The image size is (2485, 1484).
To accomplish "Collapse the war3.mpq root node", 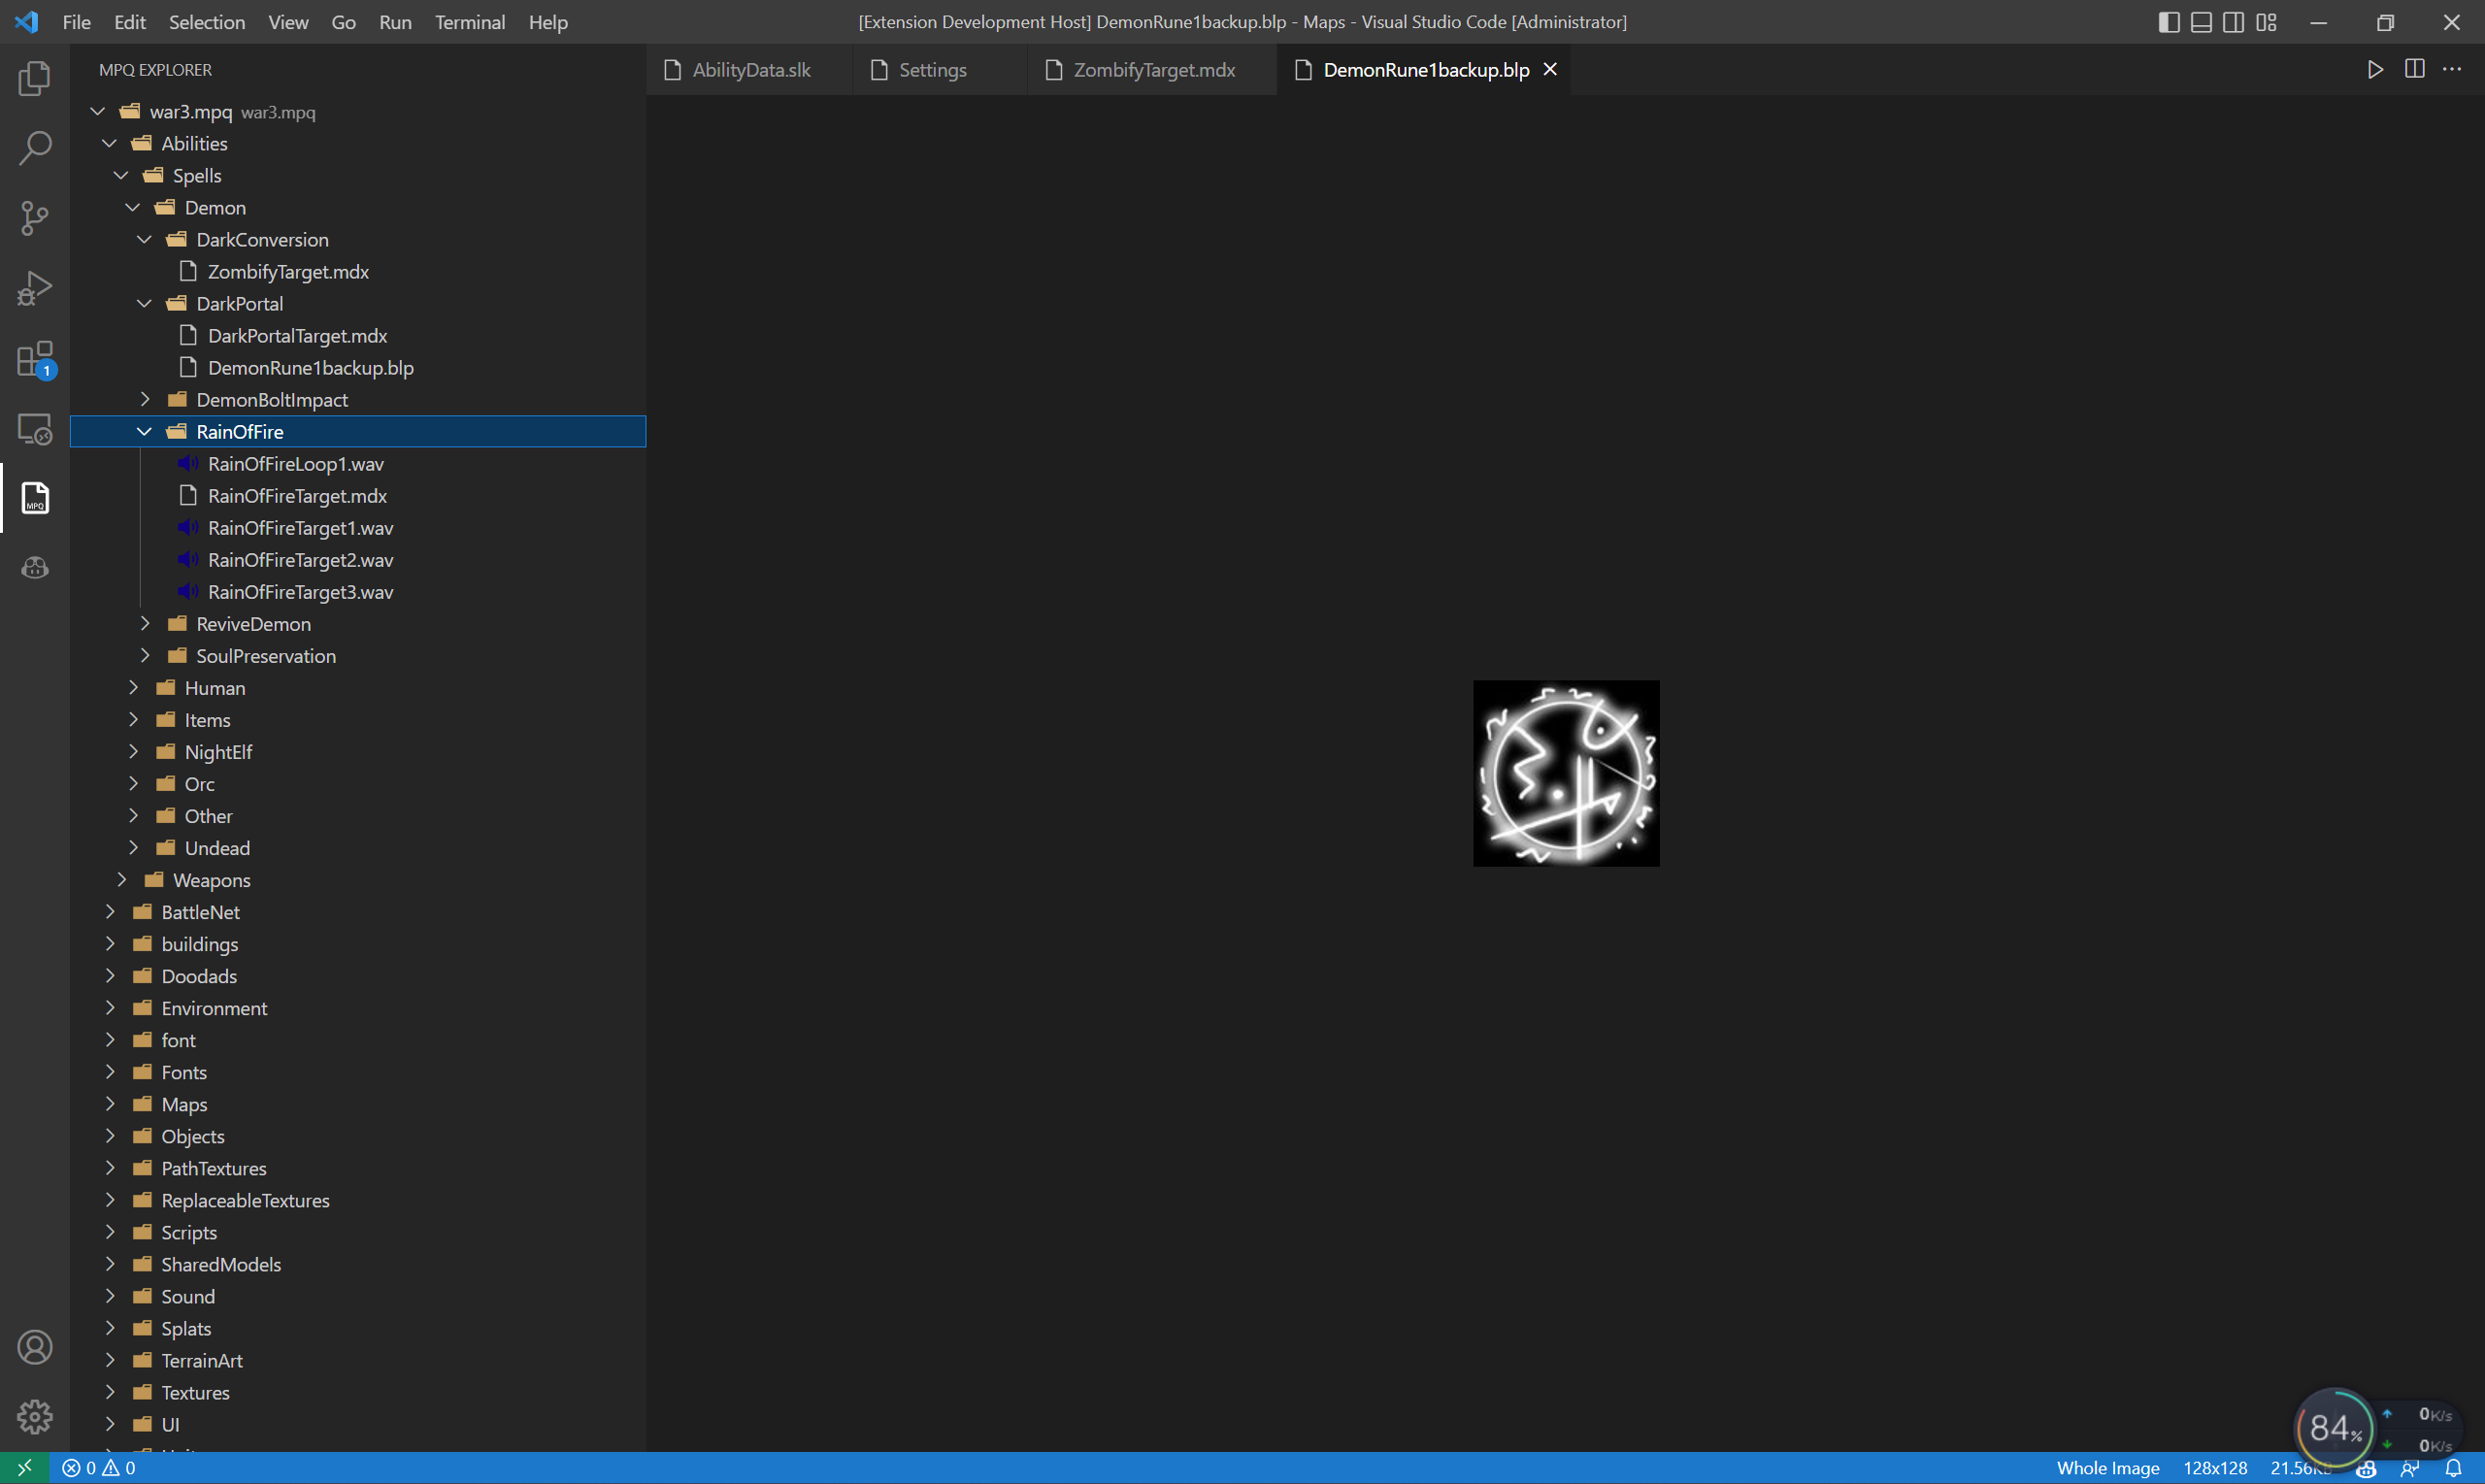I will tap(98, 112).
